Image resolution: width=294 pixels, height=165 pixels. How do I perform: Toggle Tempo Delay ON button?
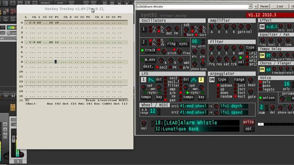pos(262,55)
